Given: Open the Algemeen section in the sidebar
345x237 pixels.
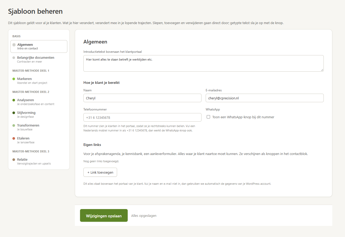Looking at the screenshot, I should [39, 46].
